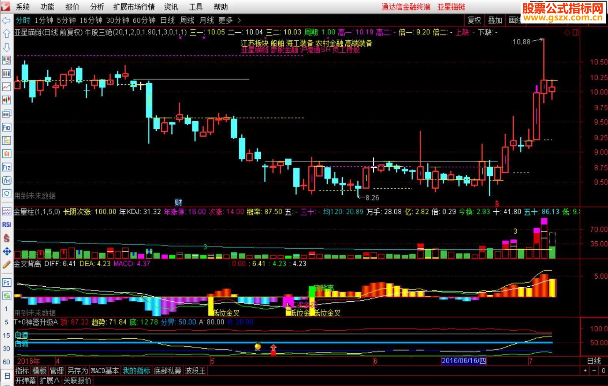Switch to 月线 monthly chart
The width and height of the screenshot is (608, 386).
point(207,20)
